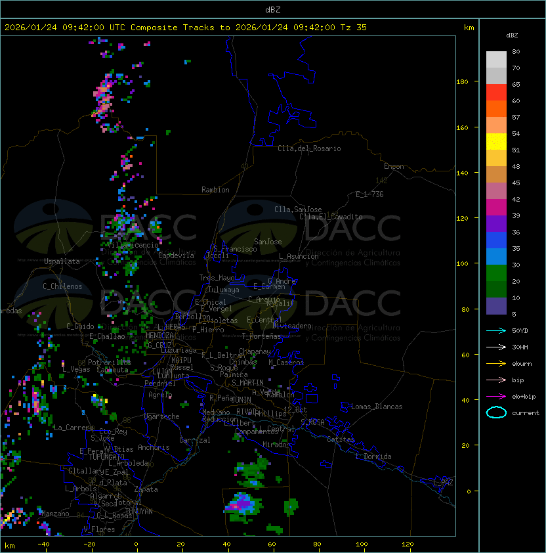
Task: Click the 'Tz 35' text in header
Action: [x=354, y=28]
